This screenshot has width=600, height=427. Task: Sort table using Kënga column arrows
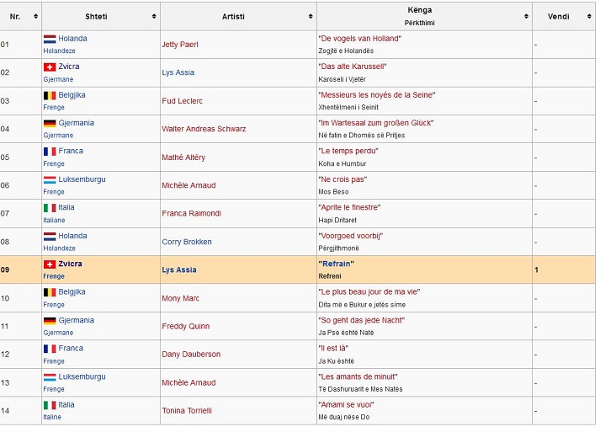(x=527, y=16)
